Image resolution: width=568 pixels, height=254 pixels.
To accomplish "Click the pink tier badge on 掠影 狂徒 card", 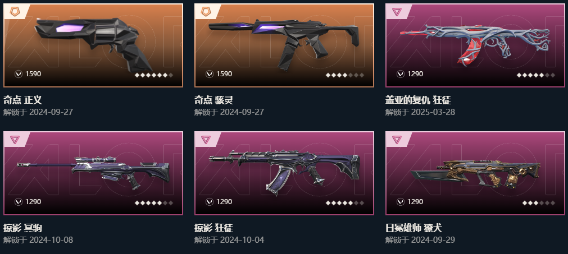I will coord(206,140).
